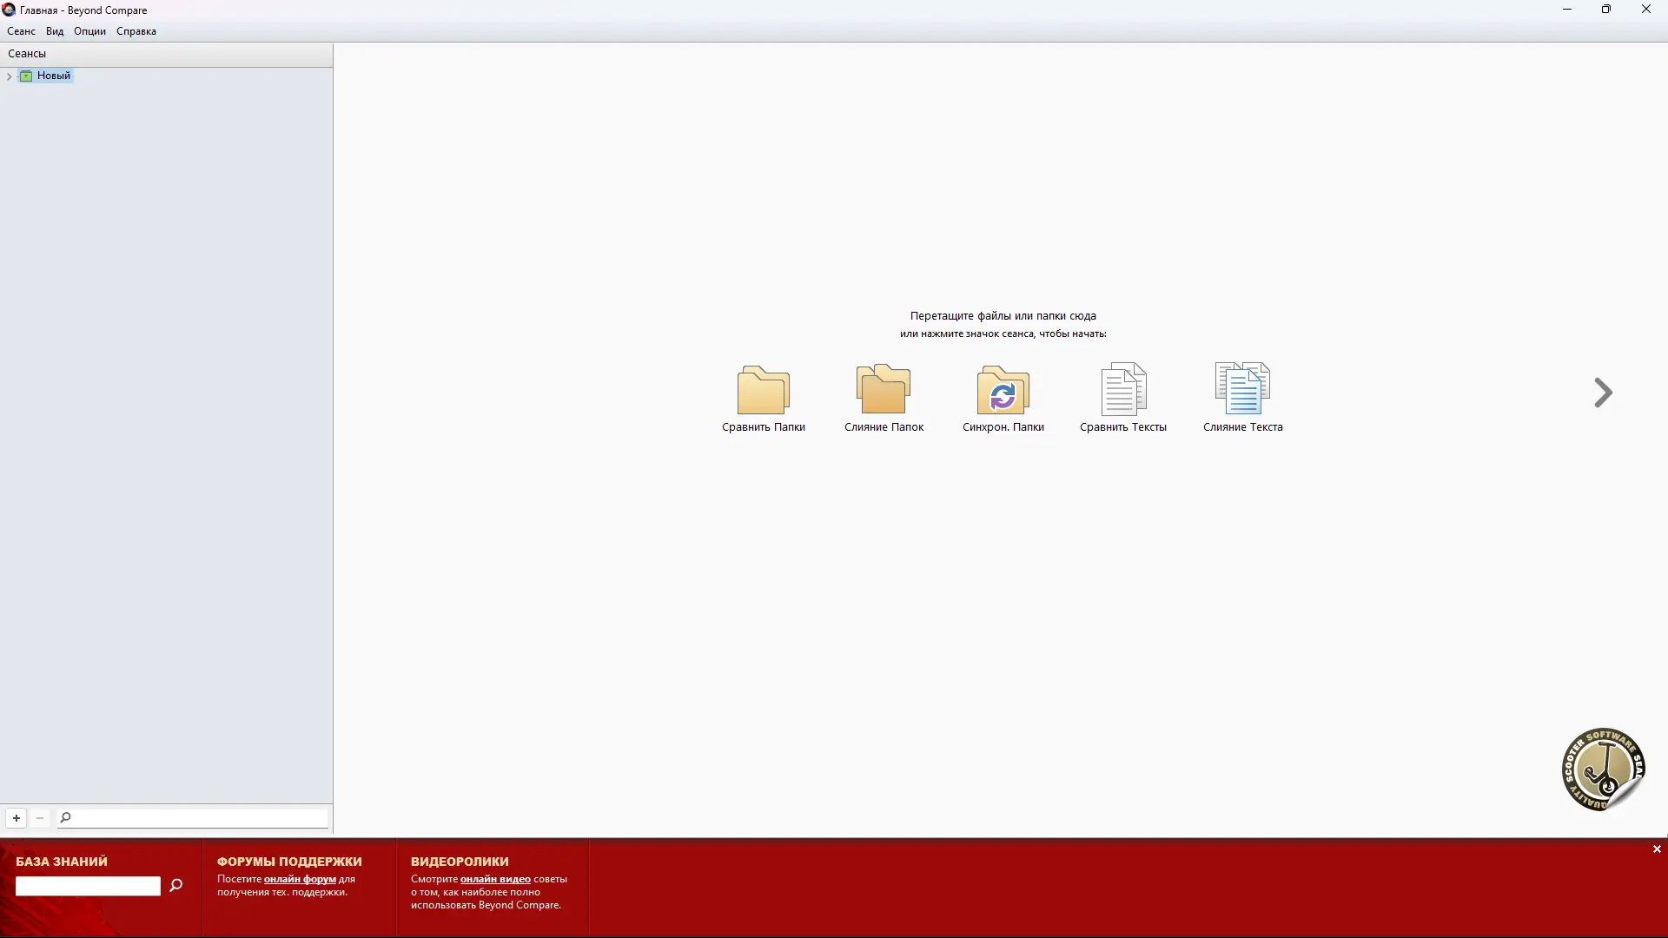
Task: Open the Опции menu
Action: click(89, 31)
